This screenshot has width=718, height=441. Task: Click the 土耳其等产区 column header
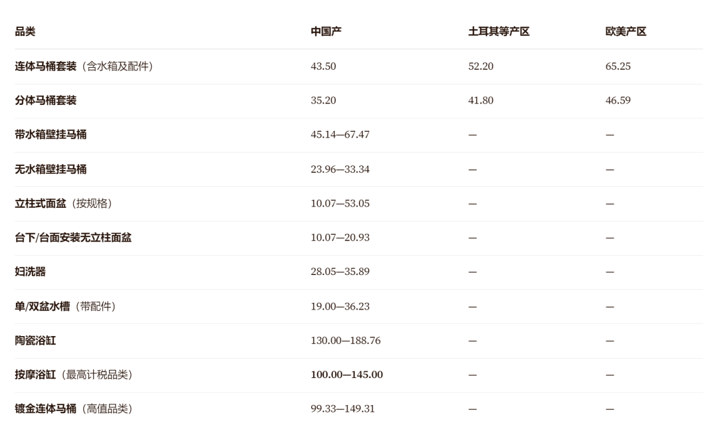[x=499, y=32]
